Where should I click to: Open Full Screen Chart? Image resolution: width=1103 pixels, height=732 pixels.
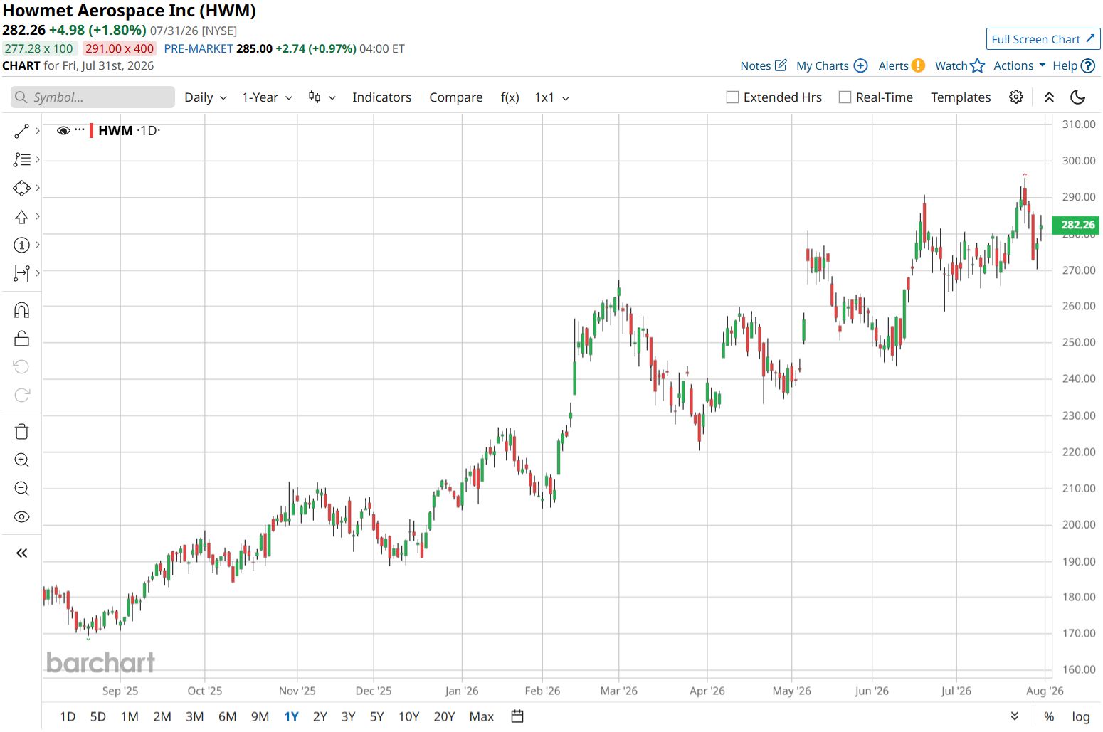[1043, 39]
